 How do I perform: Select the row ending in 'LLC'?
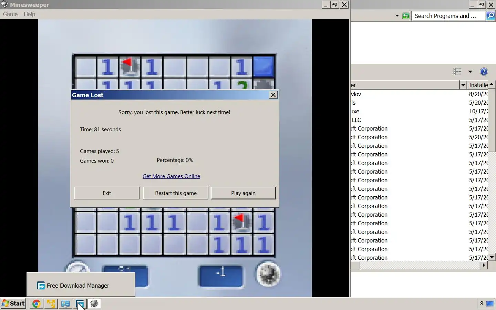[x=420, y=120]
